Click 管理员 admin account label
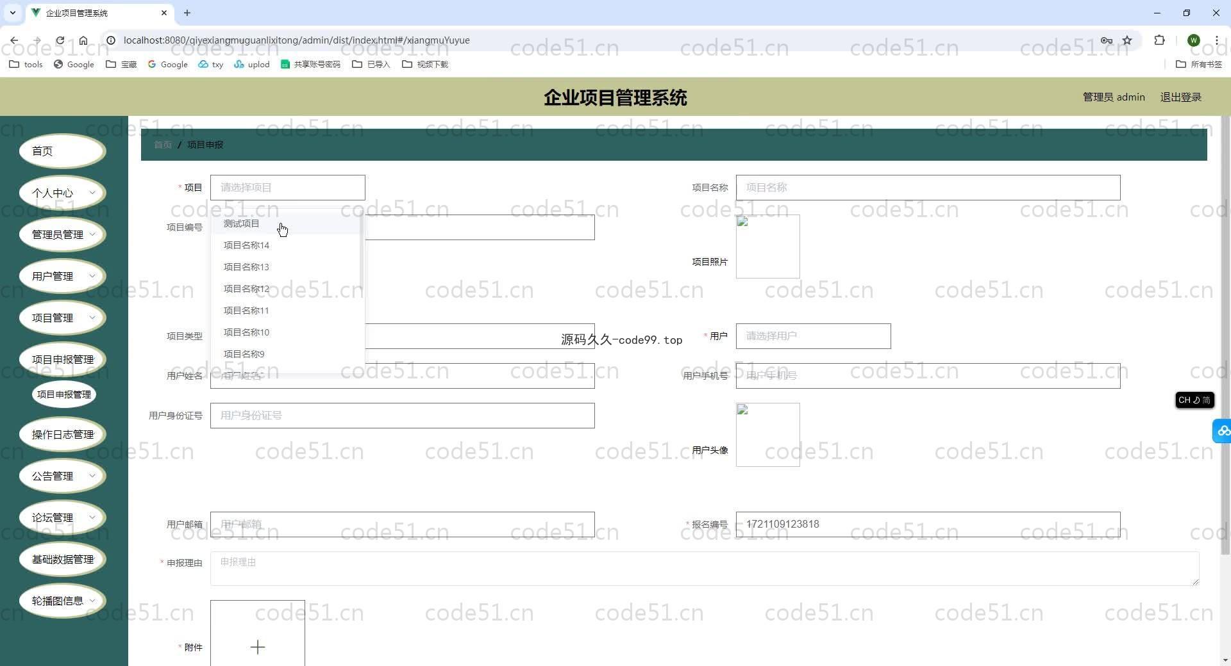Screen dimensions: 1231x666 pyautogui.click(x=1114, y=97)
